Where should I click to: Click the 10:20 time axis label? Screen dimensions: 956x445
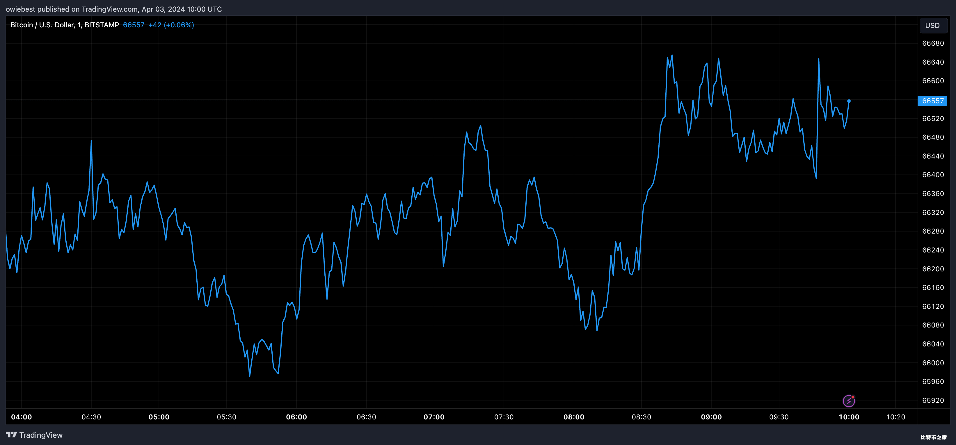(x=895, y=417)
